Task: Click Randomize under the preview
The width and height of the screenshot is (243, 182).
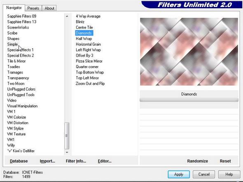Action: pyautogui.click(x=197, y=161)
